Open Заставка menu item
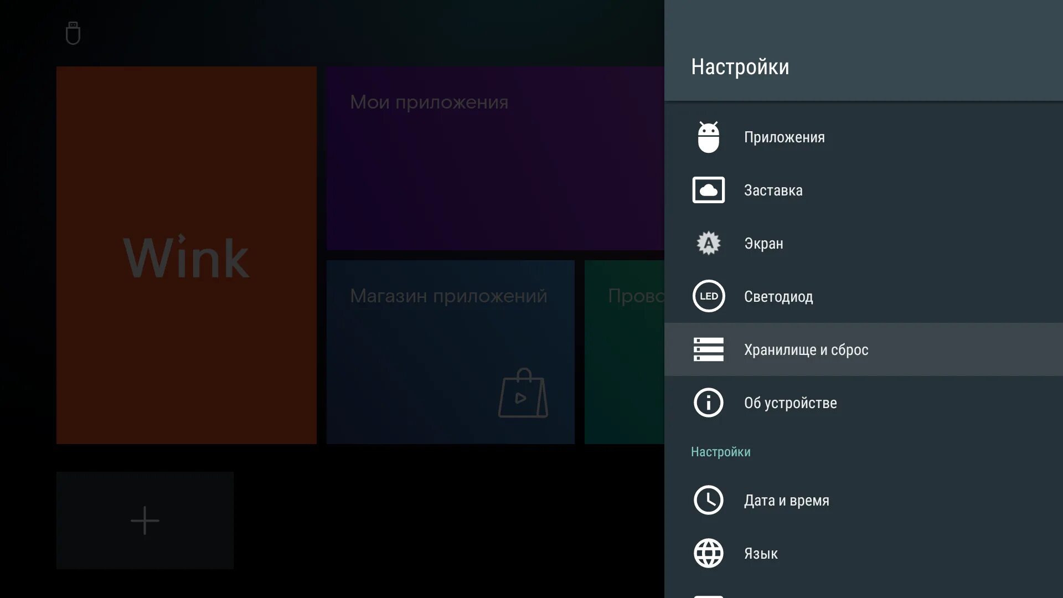1063x598 pixels. (x=773, y=190)
